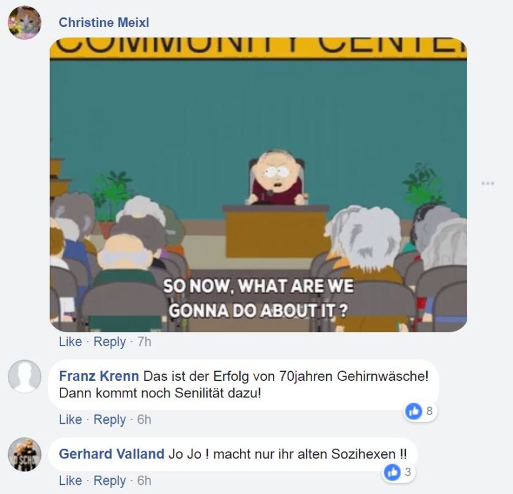Click the 6h timestamp on Gerhard Valland's comment
513x494 pixels.
[144, 481]
